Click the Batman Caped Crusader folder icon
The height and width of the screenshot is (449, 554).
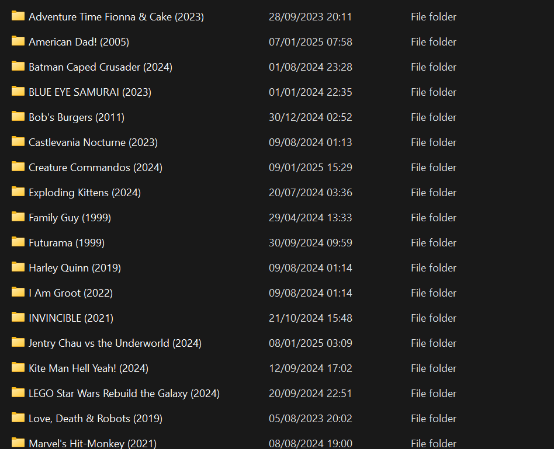(18, 66)
